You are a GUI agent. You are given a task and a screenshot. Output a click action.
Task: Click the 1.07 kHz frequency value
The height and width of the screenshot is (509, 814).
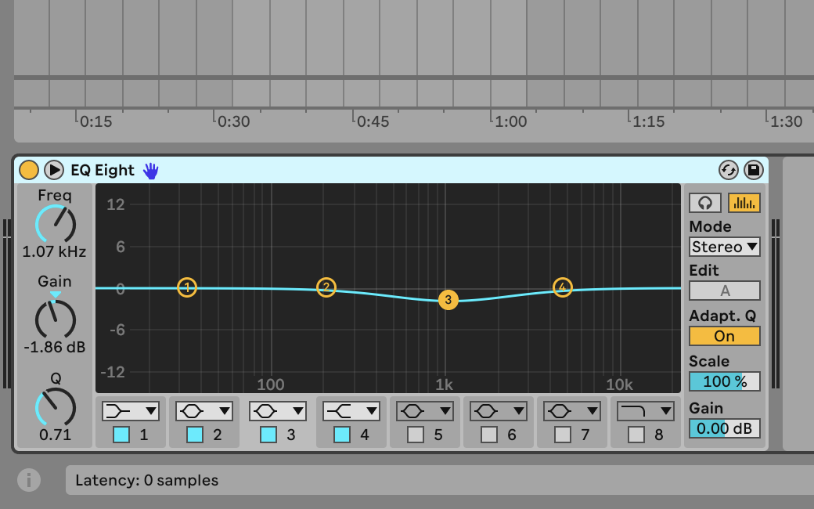point(54,252)
